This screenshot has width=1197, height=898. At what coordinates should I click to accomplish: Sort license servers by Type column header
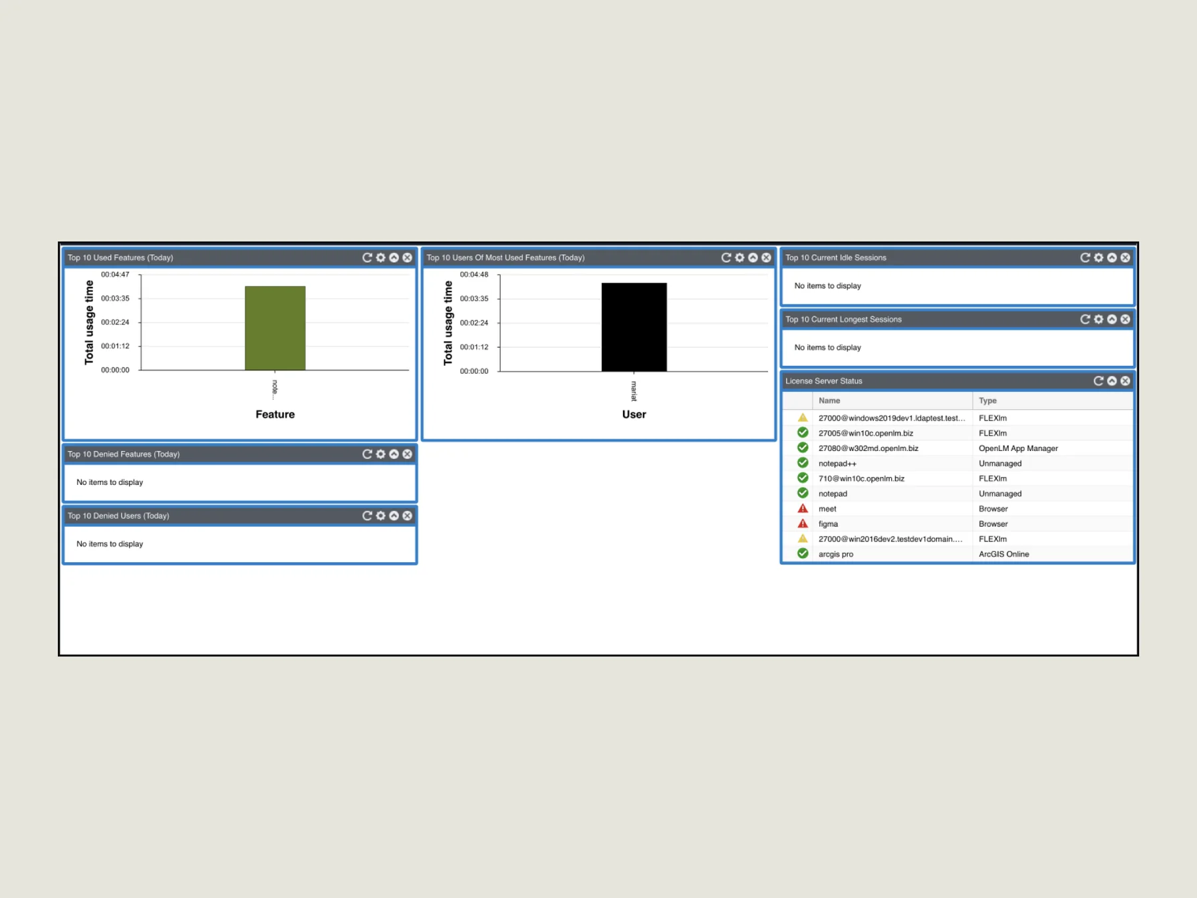click(1053, 400)
